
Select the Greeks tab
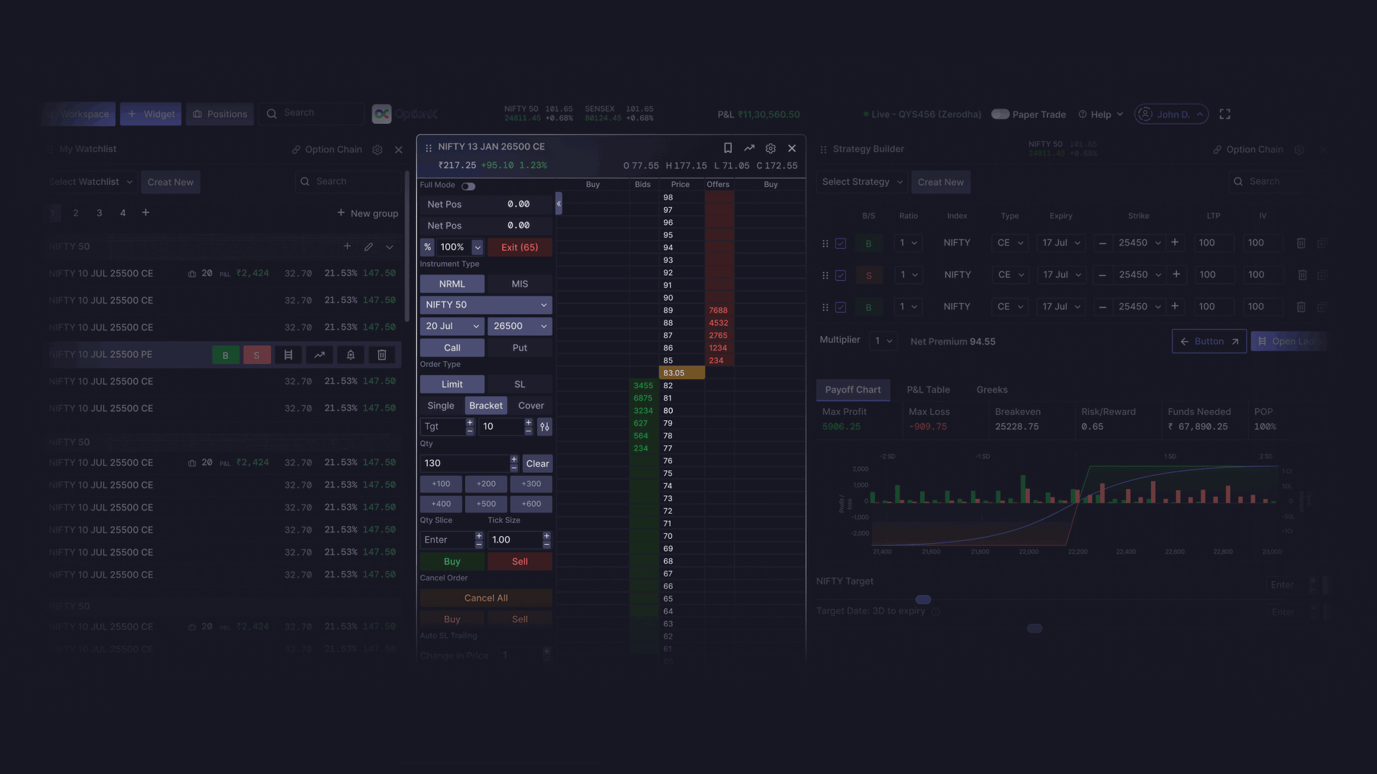[992, 390]
